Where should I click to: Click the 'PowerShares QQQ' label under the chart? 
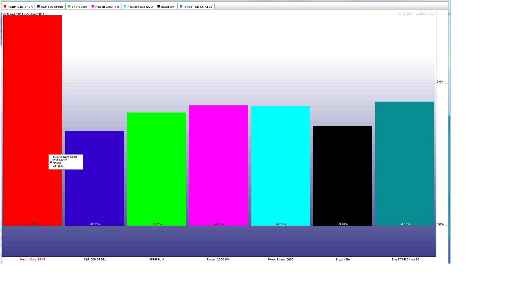click(x=281, y=259)
